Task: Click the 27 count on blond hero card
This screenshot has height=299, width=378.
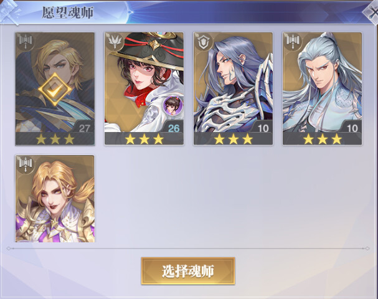Action: 84,128
